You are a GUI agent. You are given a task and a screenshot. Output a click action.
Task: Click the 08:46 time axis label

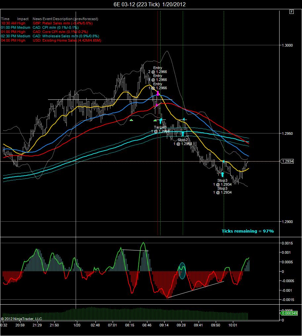[x=147, y=325]
